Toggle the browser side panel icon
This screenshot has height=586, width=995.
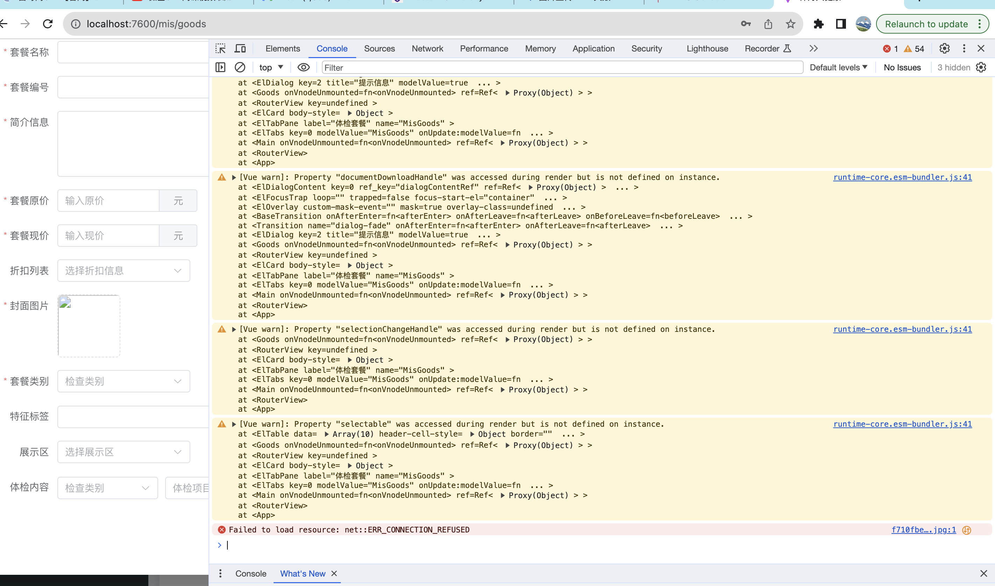tap(841, 24)
